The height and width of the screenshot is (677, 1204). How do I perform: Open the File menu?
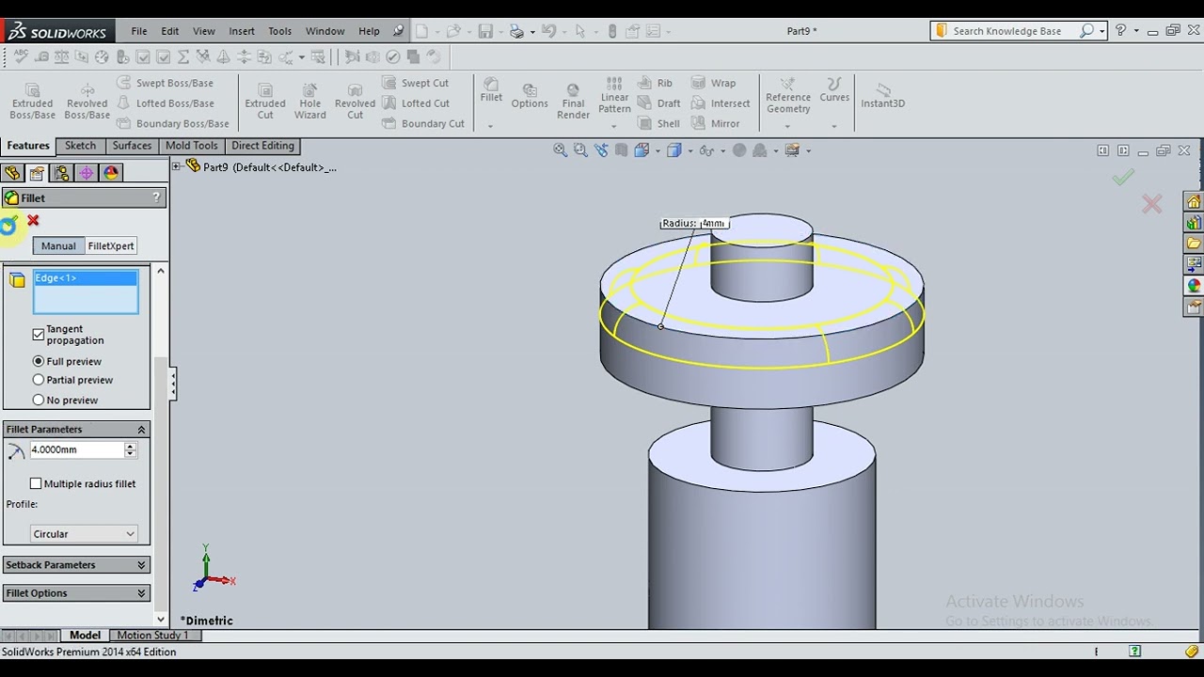coord(139,31)
